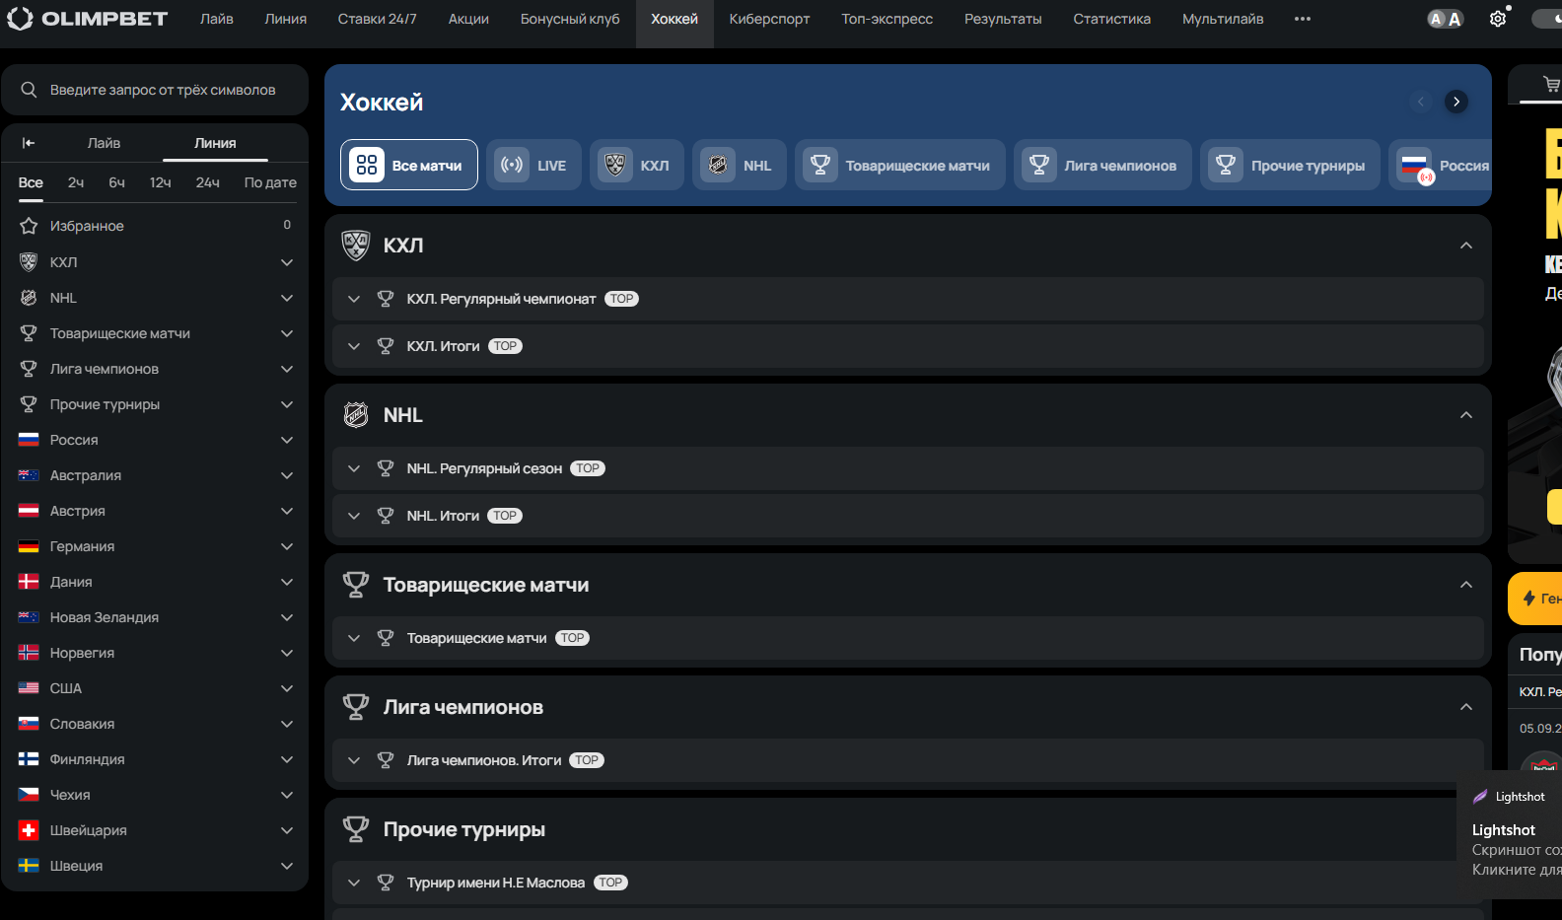Open Топ-экспресс in top menu

coord(887,19)
